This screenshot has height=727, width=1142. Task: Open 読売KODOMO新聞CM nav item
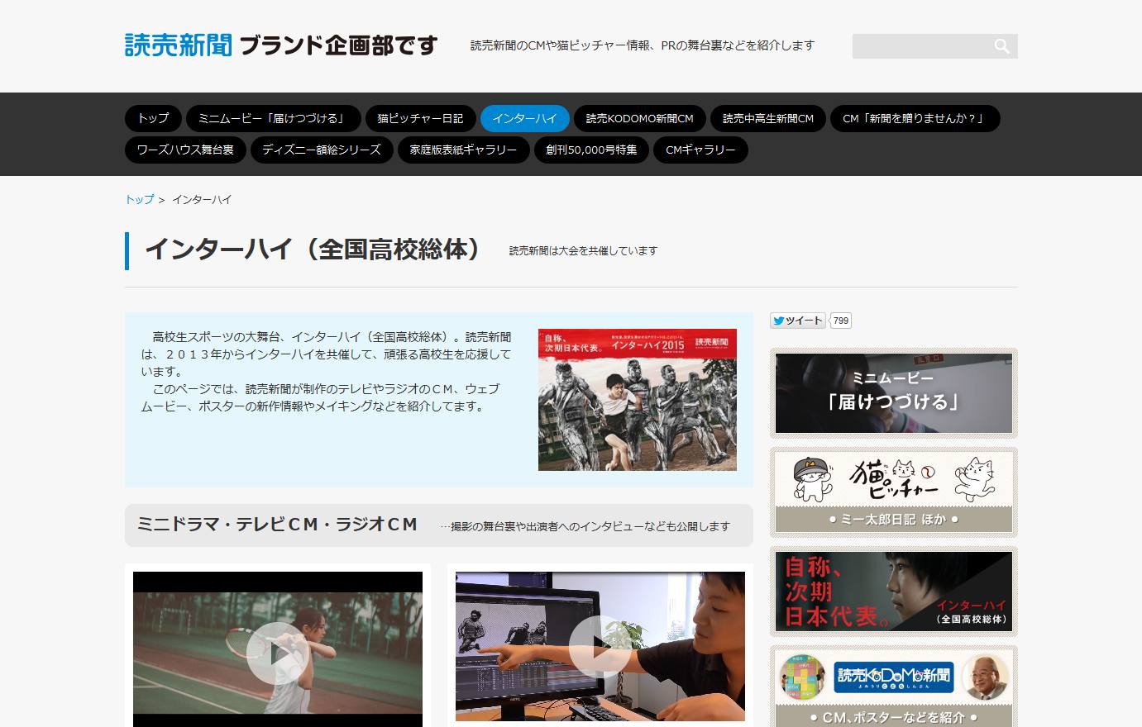(640, 118)
